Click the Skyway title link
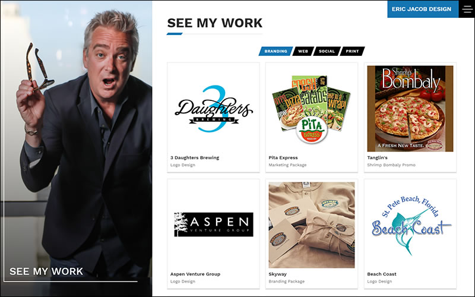 (x=277, y=274)
